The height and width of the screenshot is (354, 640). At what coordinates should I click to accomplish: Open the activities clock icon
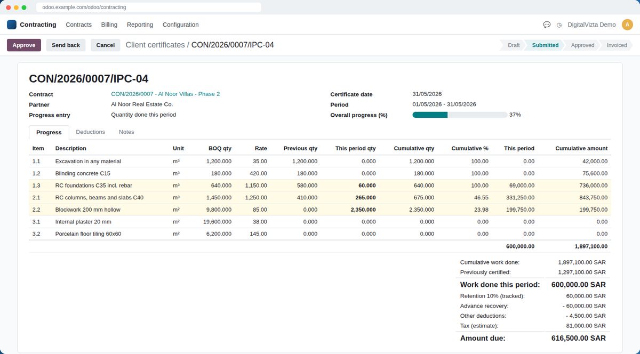559,25
